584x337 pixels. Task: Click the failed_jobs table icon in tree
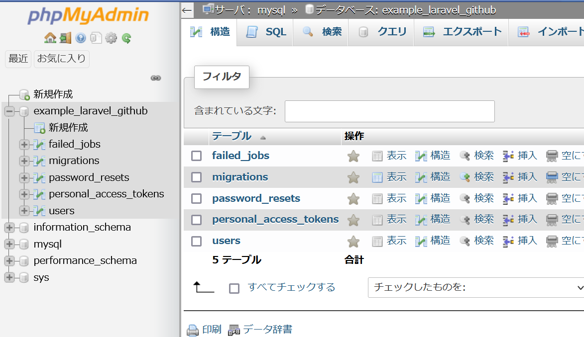39,144
